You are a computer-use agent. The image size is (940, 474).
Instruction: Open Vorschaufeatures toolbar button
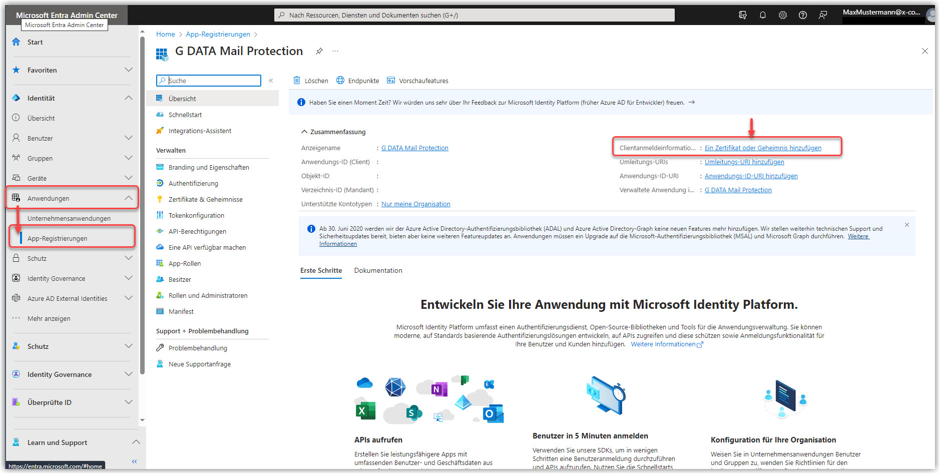coord(417,81)
